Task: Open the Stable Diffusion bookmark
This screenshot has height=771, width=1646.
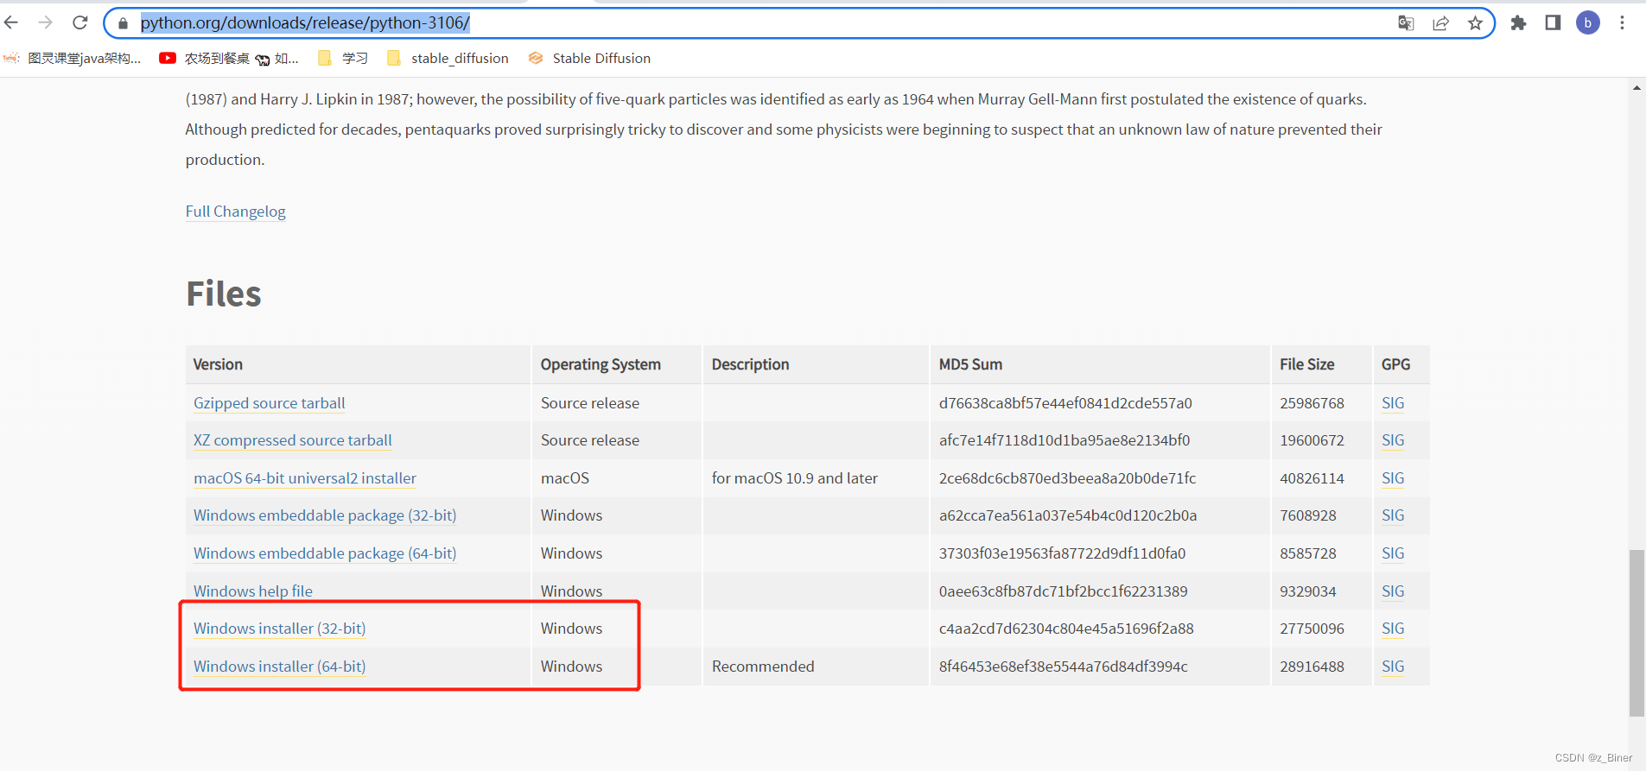Action: click(589, 58)
